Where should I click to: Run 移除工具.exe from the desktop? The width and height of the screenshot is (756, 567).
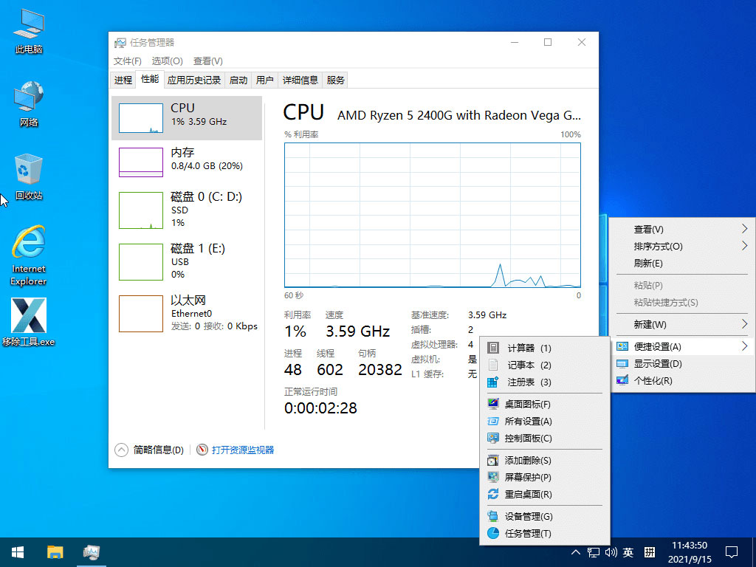coord(28,317)
